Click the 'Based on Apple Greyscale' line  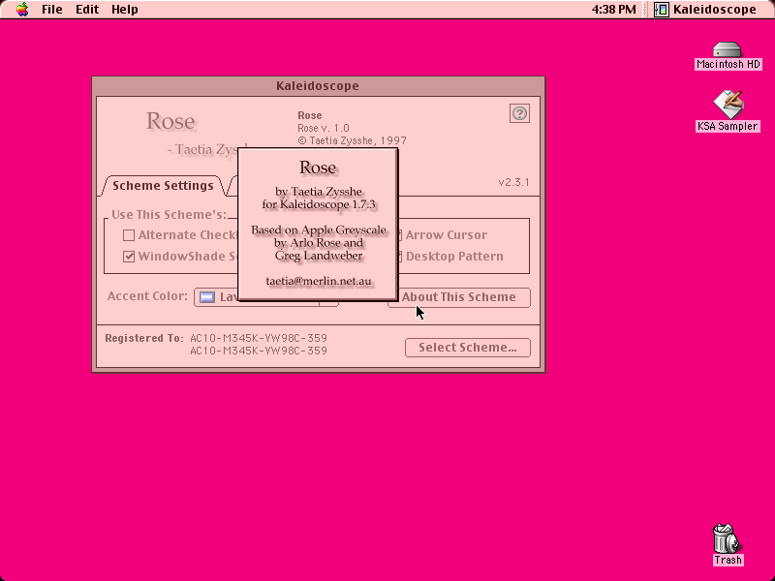pos(319,230)
